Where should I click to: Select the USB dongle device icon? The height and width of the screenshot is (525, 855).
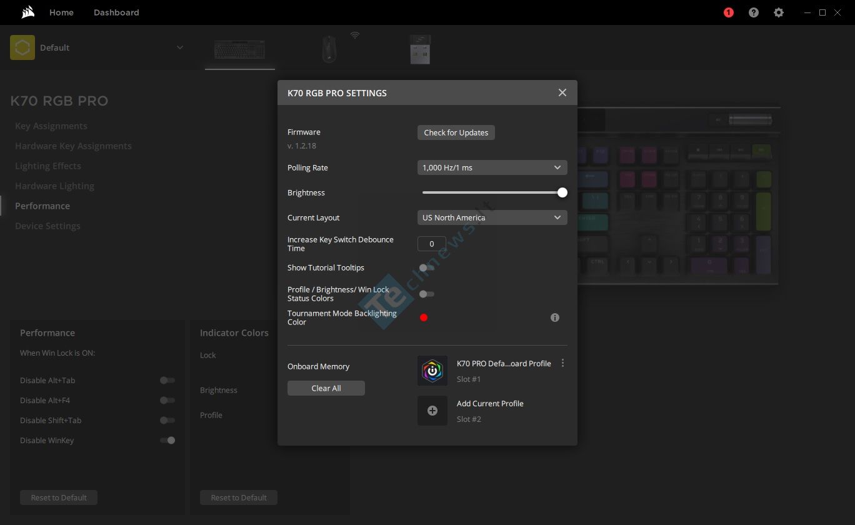click(420, 49)
